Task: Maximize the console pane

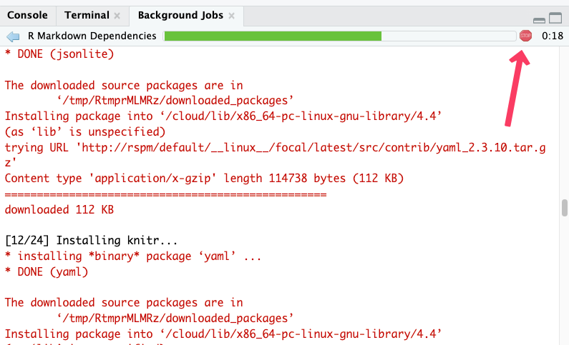Action: coord(555,19)
